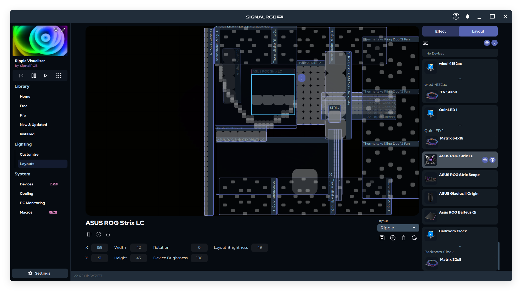Viewport: 522px width, 291px height.
Task: Open PC Monitoring page
Action: 32,203
